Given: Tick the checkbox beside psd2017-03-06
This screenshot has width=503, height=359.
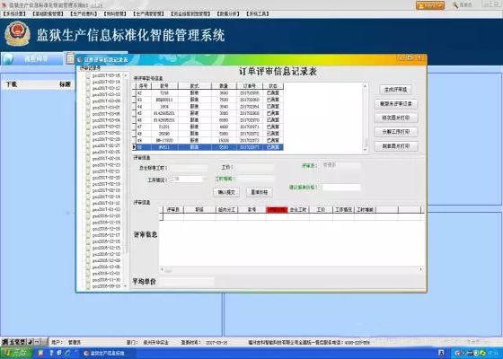Looking at the screenshot, I should pyautogui.click(x=88, y=114).
